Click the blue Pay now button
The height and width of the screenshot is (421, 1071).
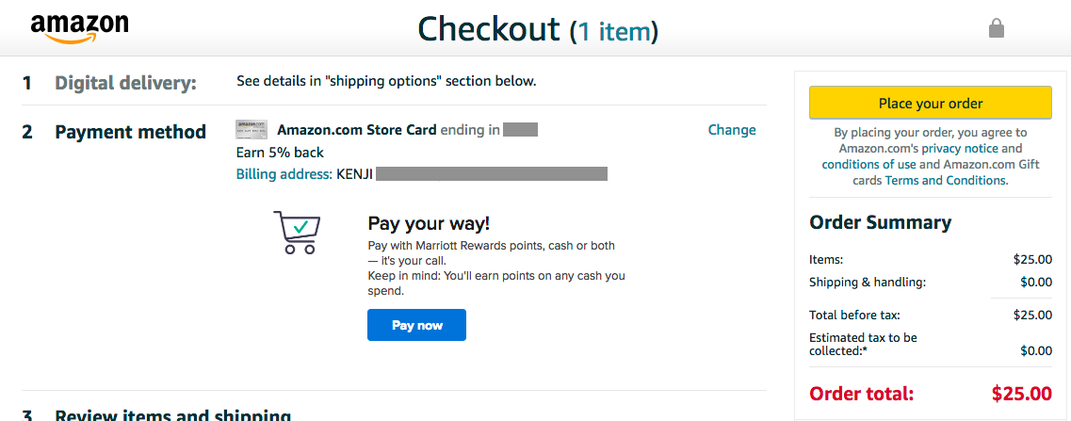click(416, 325)
